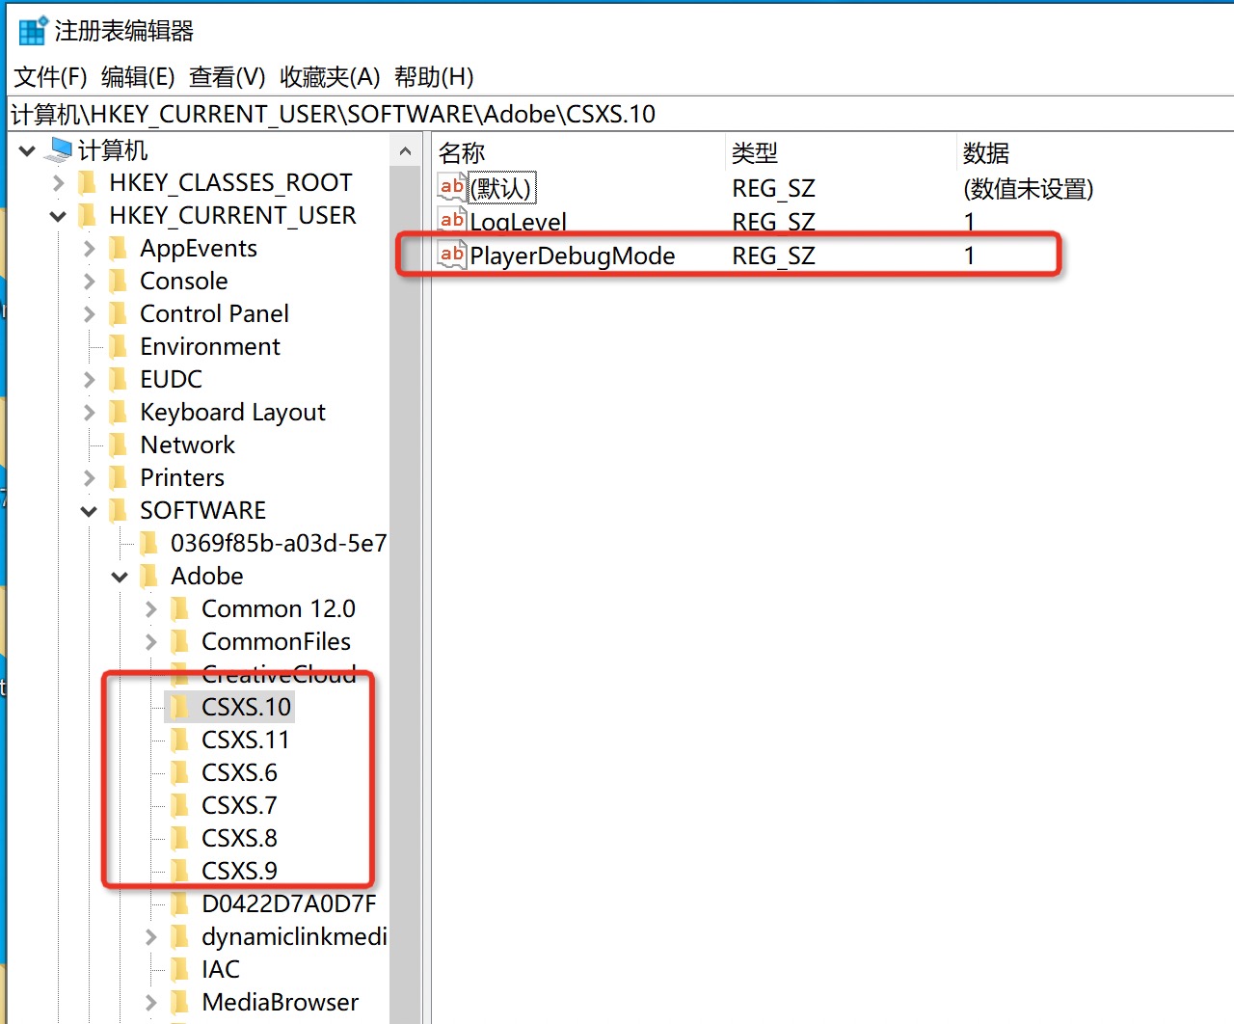This screenshot has width=1234, height=1024.
Task: Select the PlayerDebugMode value name
Action: coord(572,256)
